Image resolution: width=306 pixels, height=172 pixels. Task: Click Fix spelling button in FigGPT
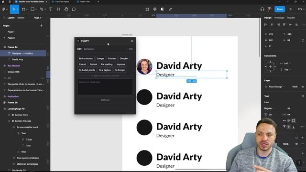(107, 64)
